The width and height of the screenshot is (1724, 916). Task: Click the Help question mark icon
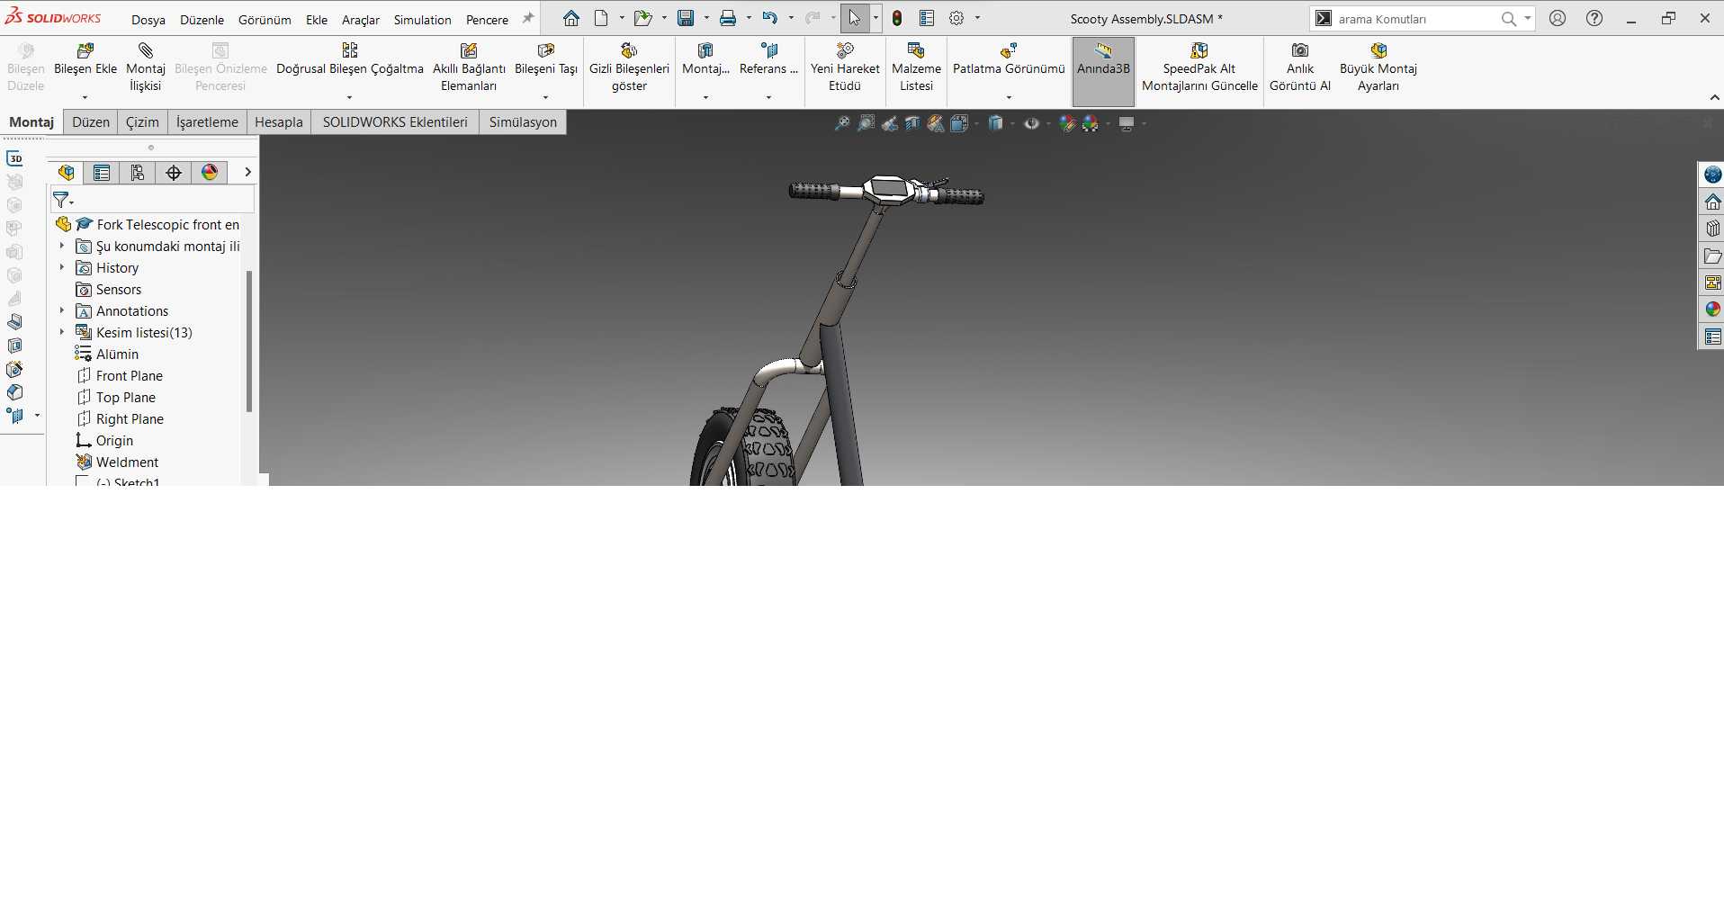[1594, 18]
